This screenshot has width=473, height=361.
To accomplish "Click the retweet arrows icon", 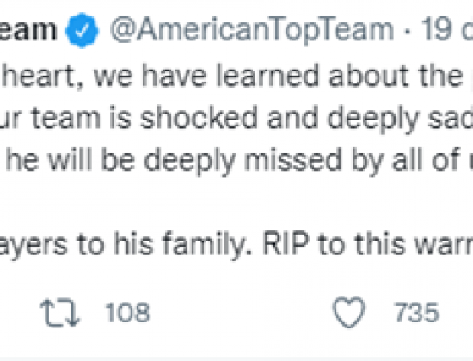I will (x=59, y=313).
